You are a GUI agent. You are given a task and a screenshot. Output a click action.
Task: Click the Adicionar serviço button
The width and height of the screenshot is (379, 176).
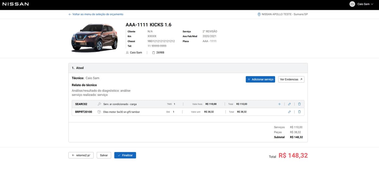260,79
